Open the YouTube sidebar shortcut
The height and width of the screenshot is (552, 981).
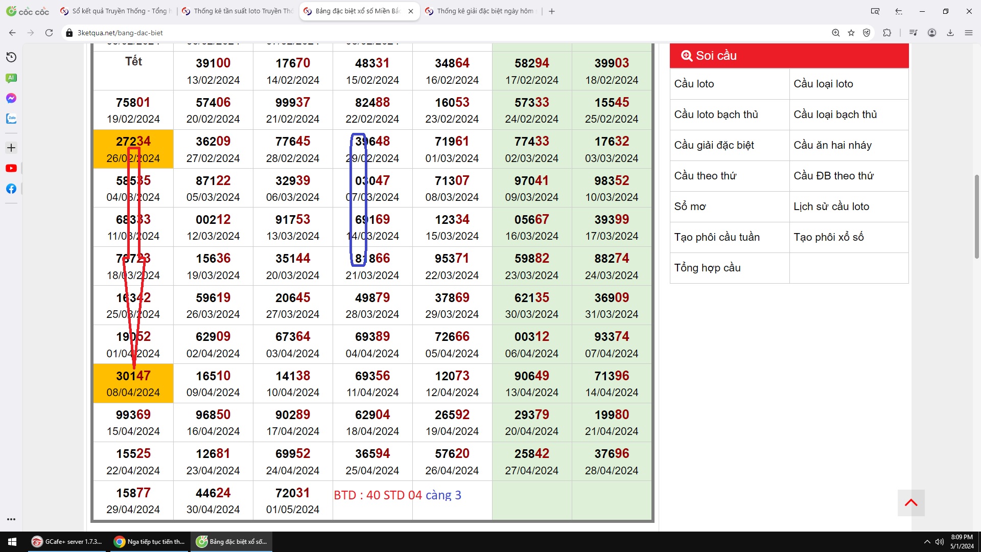point(11,168)
